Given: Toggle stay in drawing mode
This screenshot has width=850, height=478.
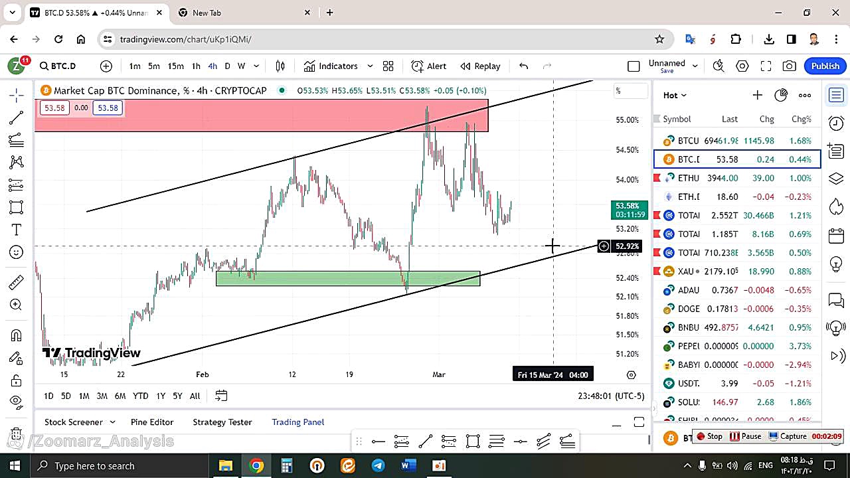Looking at the screenshot, I should coord(17,358).
